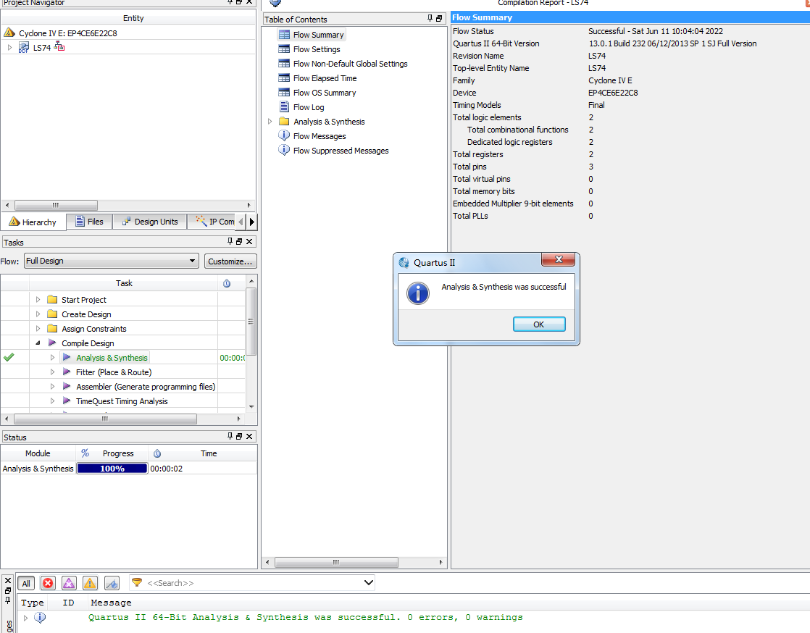Expand the Create Design task
The width and height of the screenshot is (810, 633).
click(x=38, y=314)
